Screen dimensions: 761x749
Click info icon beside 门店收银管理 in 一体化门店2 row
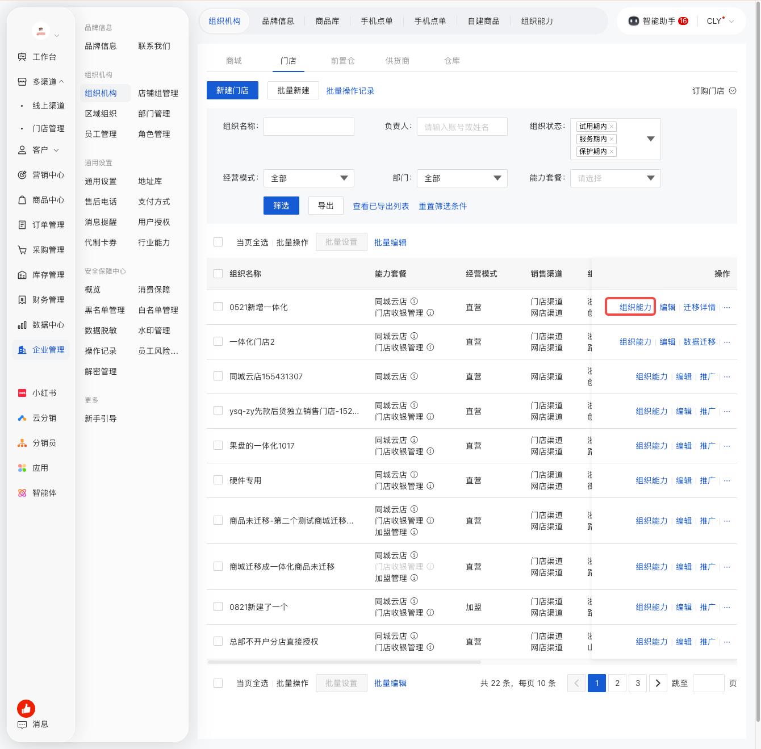(x=430, y=348)
